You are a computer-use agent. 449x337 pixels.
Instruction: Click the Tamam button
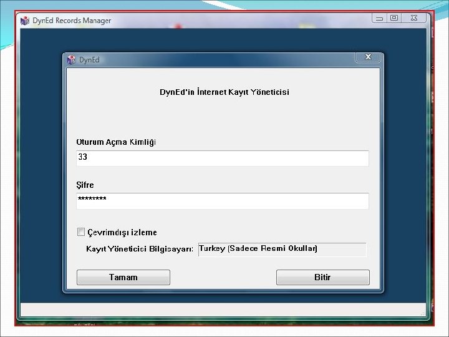pos(123,277)
